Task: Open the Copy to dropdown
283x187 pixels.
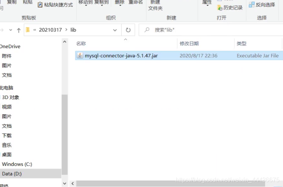Action: (101, 3)
